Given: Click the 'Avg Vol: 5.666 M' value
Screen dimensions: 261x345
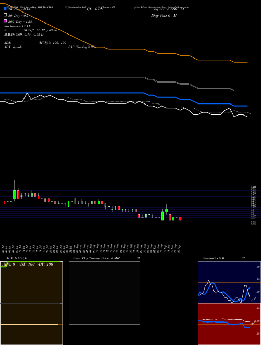Looking at the screenshot, I should click(x=168, y=9).
